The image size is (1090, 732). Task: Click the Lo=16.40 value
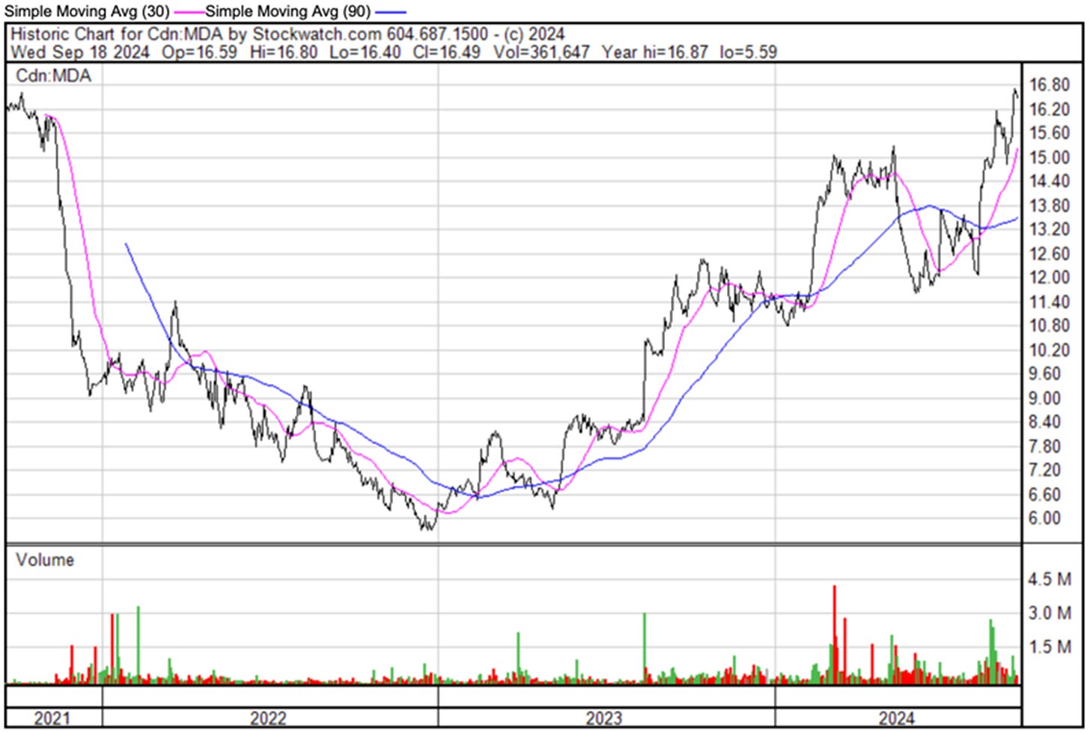(364, 52)
